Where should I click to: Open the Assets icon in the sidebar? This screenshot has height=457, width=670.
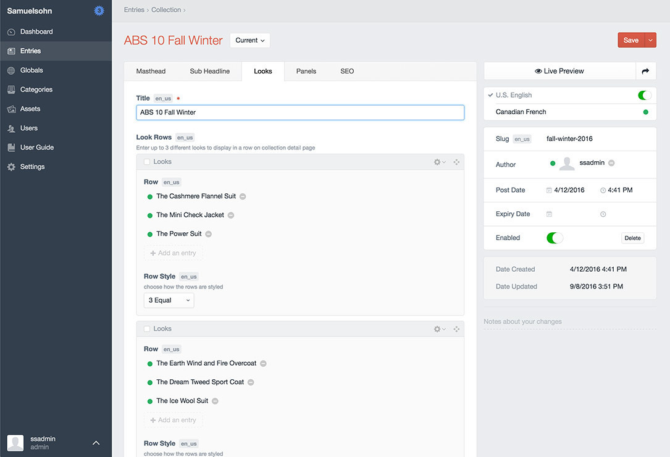(x=11, y=109)
